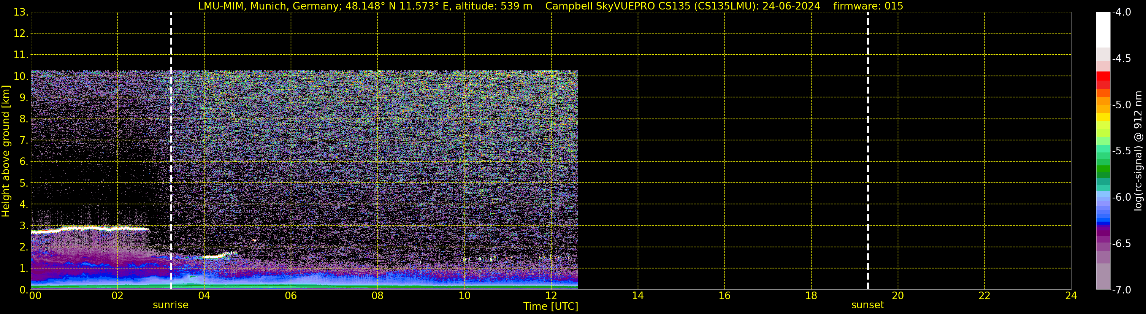Click the Height above ground [km] axis title

coord(6,151)
